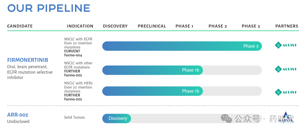Click the CANDIDATE column header

click(20, 26)
